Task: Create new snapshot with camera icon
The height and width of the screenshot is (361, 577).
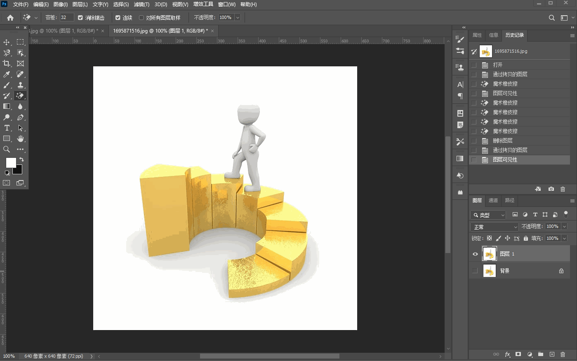Action: click(551, 189)
